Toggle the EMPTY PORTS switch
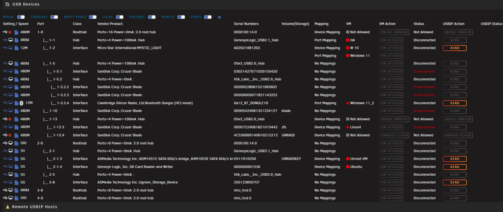The width and height of the screenshot is (503, 212). 93,17
